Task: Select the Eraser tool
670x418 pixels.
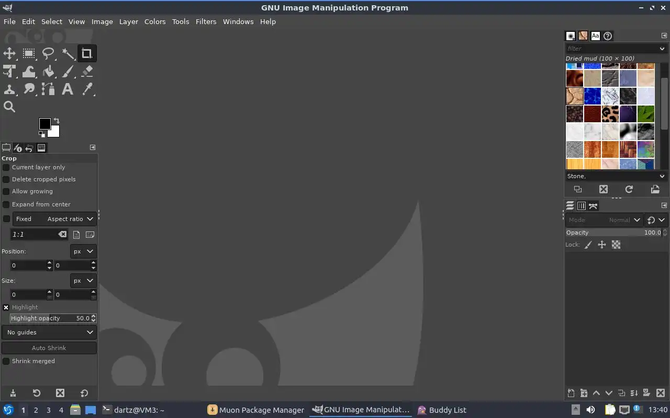Action: pos(87,71)
